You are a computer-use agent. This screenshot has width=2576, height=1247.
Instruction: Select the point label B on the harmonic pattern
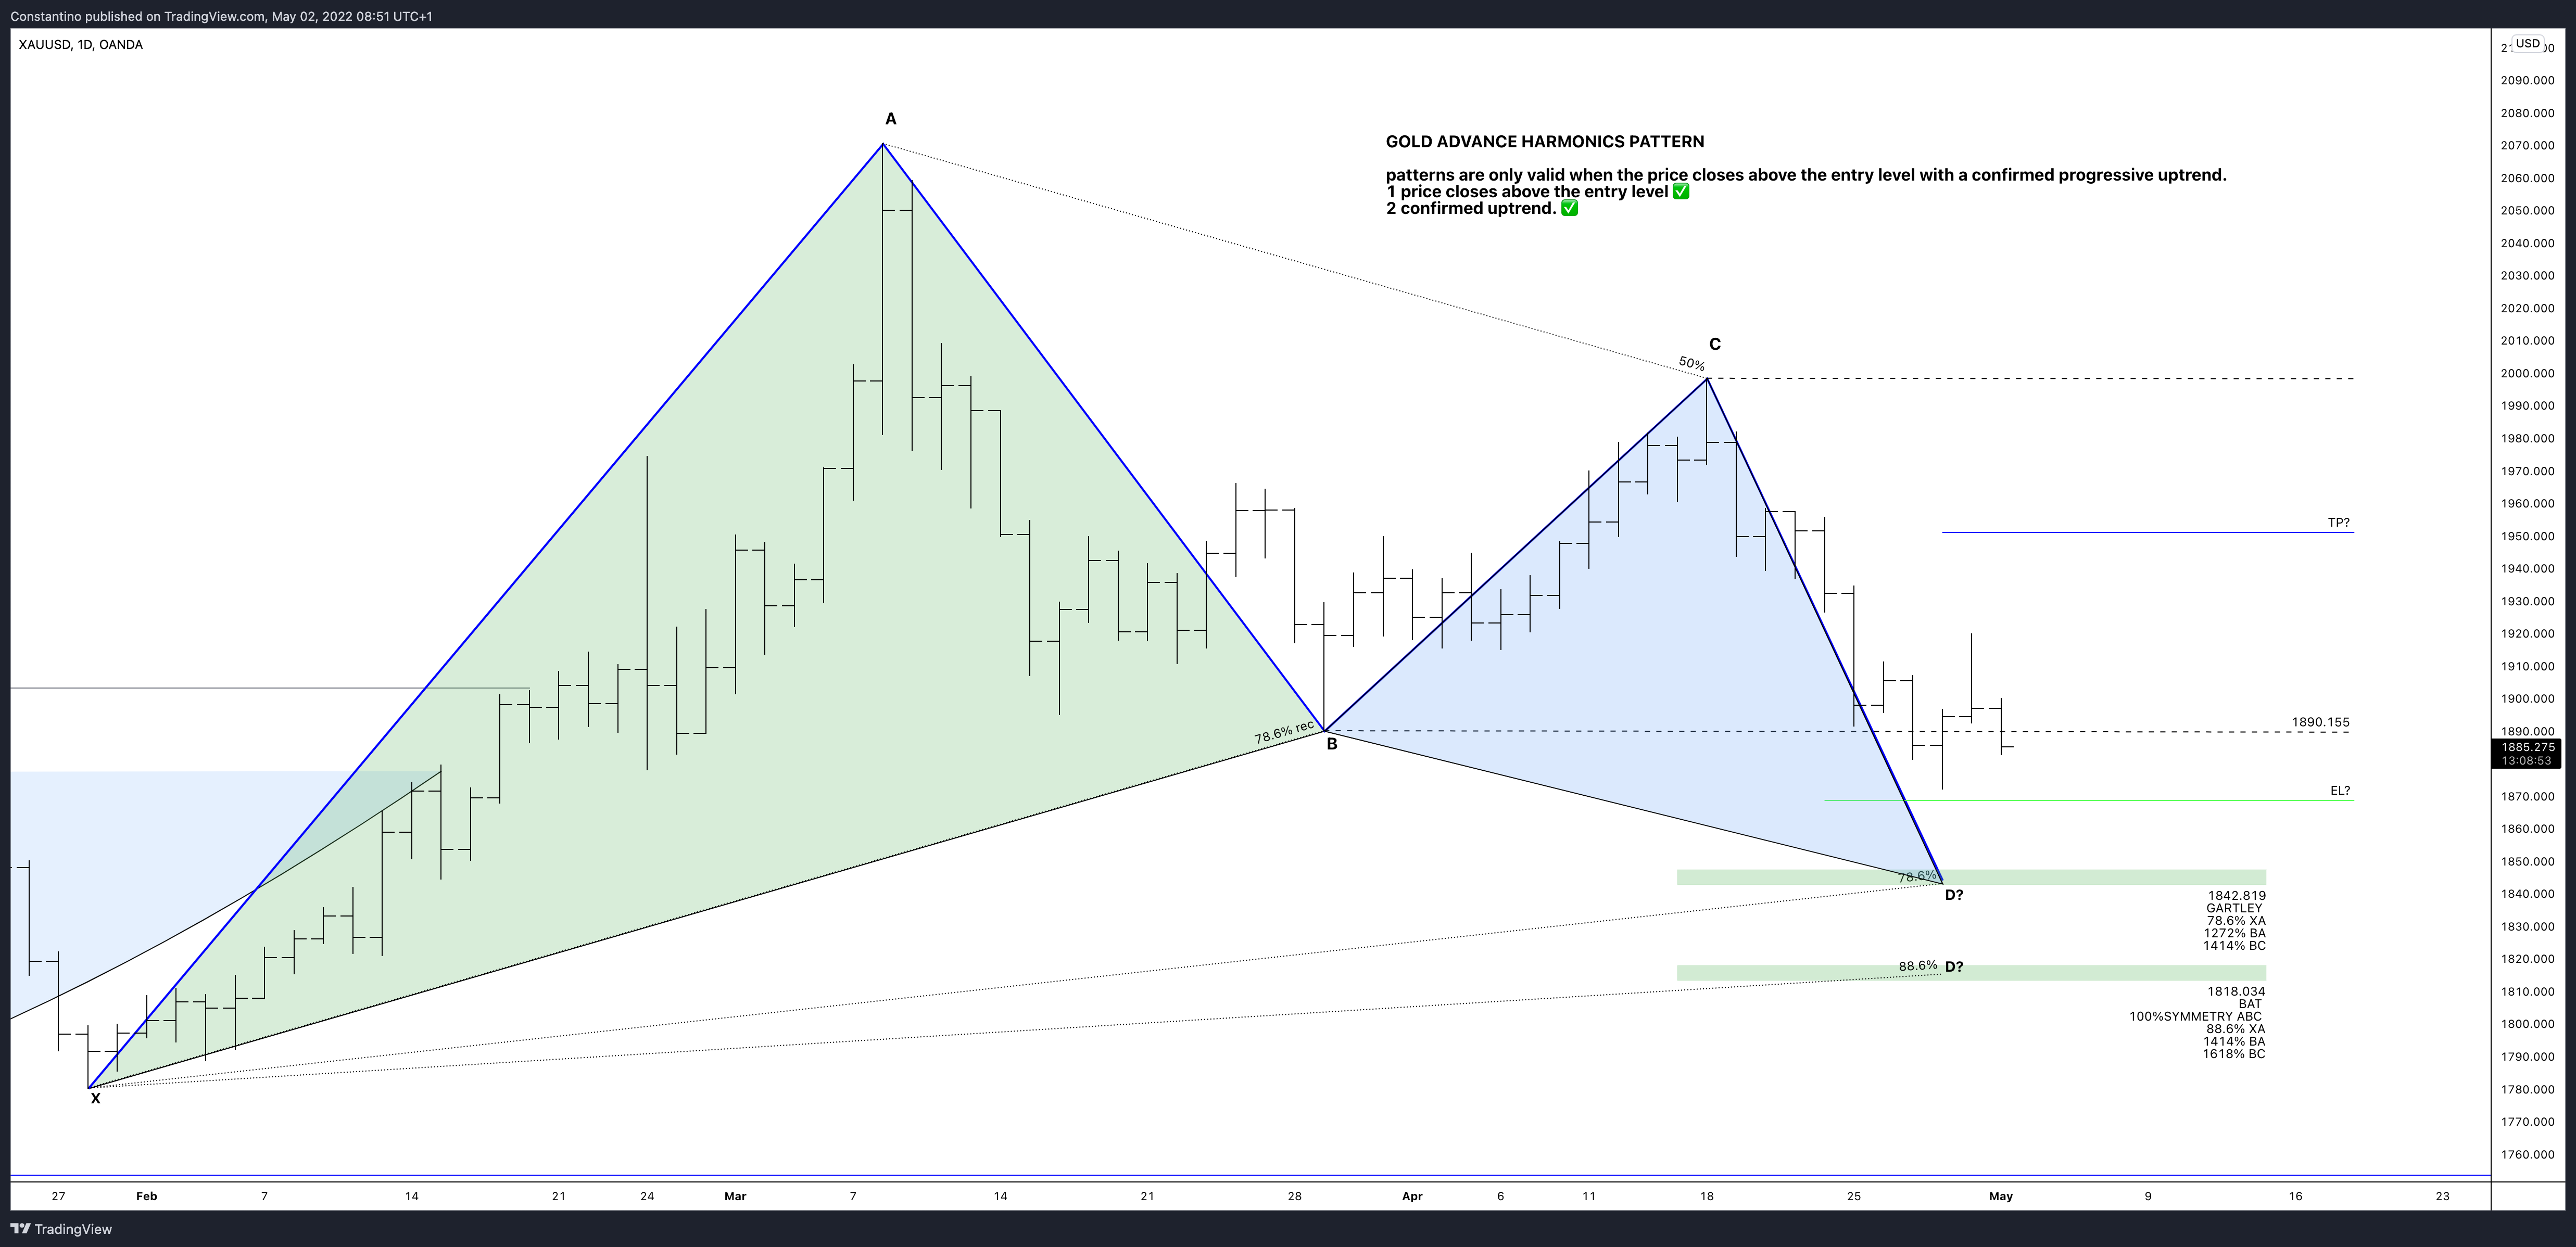click(x=1332, y=744)
